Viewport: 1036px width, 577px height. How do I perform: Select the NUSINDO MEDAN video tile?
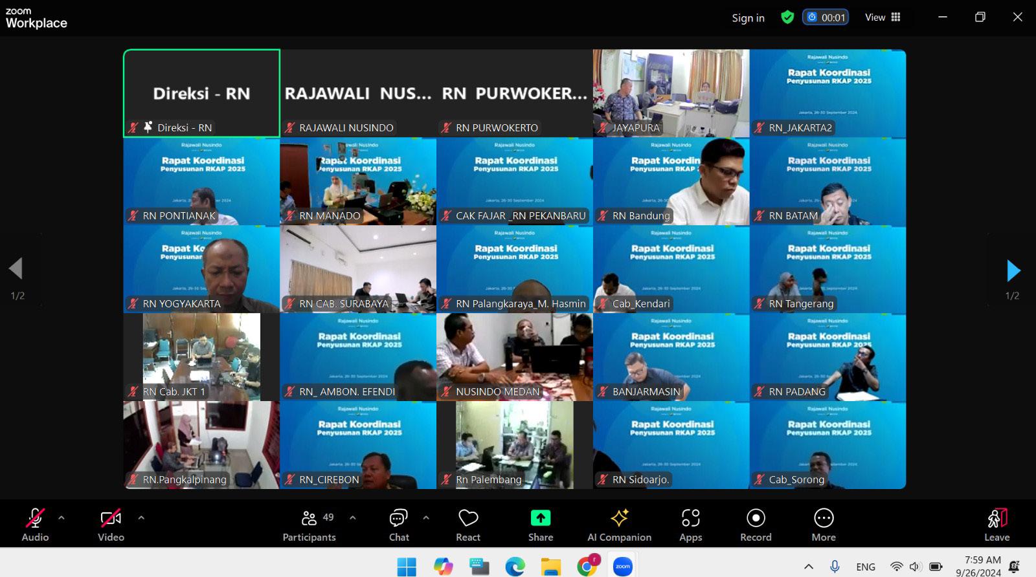pos(515,357)
